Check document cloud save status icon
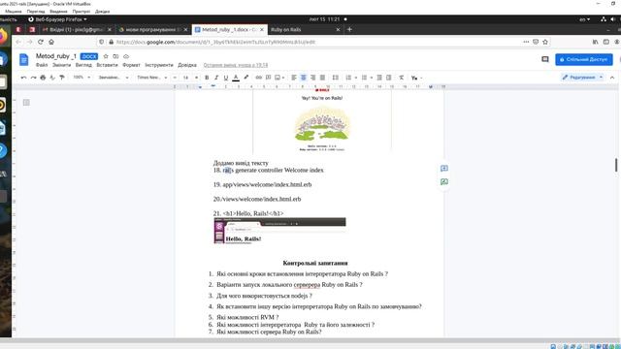This screenshot has width=621, height=349. 126,56
